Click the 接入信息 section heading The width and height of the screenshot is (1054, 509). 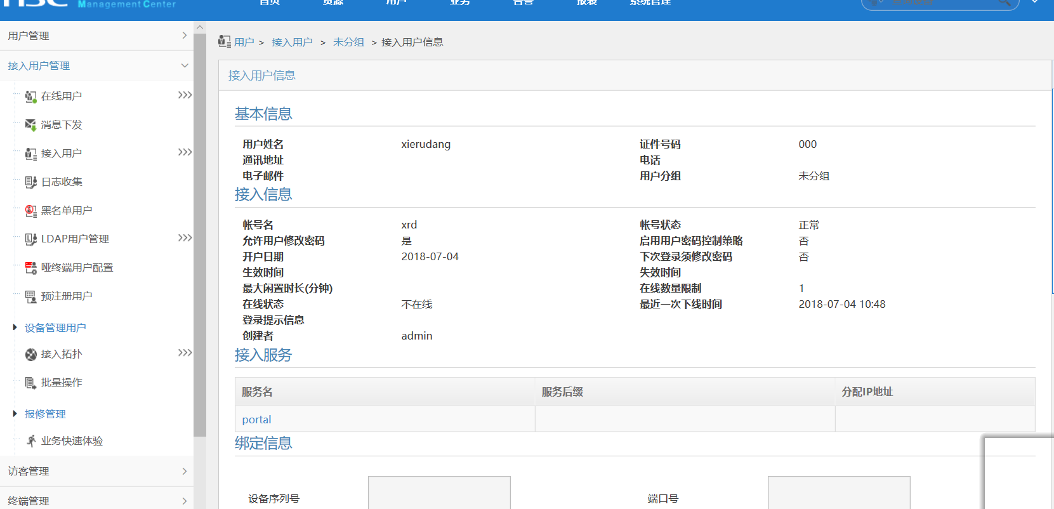pos(263,194)
